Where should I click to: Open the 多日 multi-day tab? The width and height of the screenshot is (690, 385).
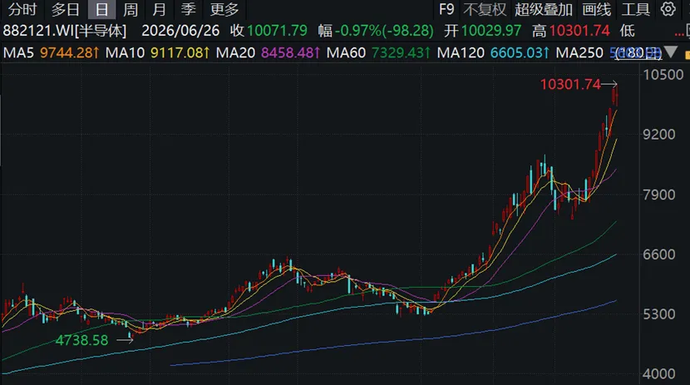click(66, 9)
